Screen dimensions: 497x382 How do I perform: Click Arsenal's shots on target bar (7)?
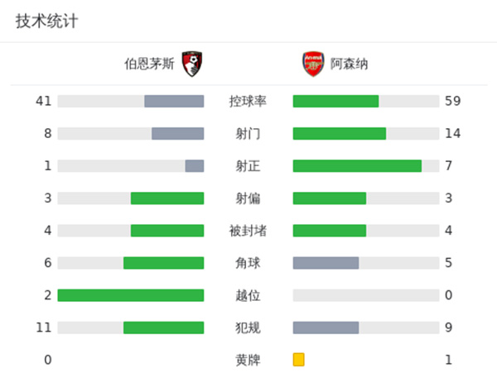[x=357, y=166]
